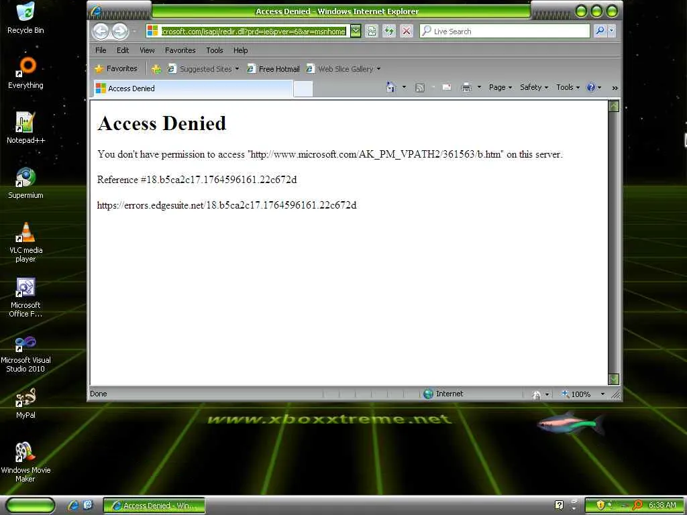
Task: Open the green Start button
Action: coord(31,506)
